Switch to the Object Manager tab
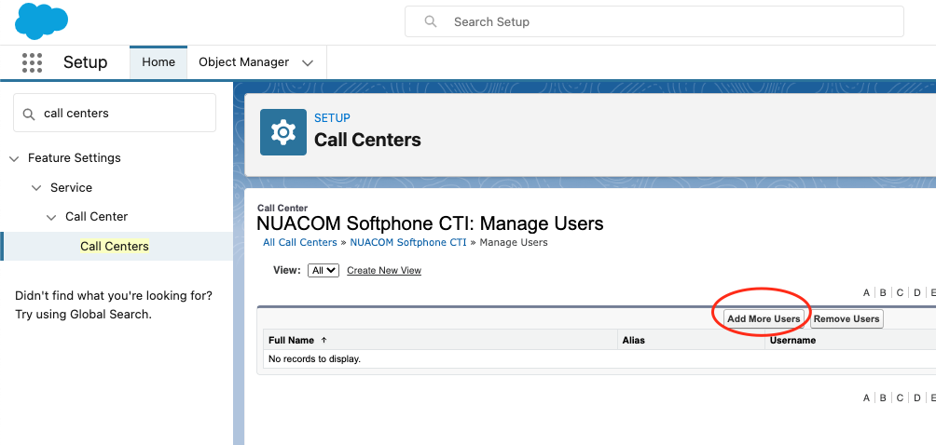The width and height of the screenshot is (936, 445). (x=243, y=62)
